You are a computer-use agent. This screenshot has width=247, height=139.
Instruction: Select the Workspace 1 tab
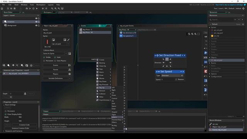pos(48,12)
